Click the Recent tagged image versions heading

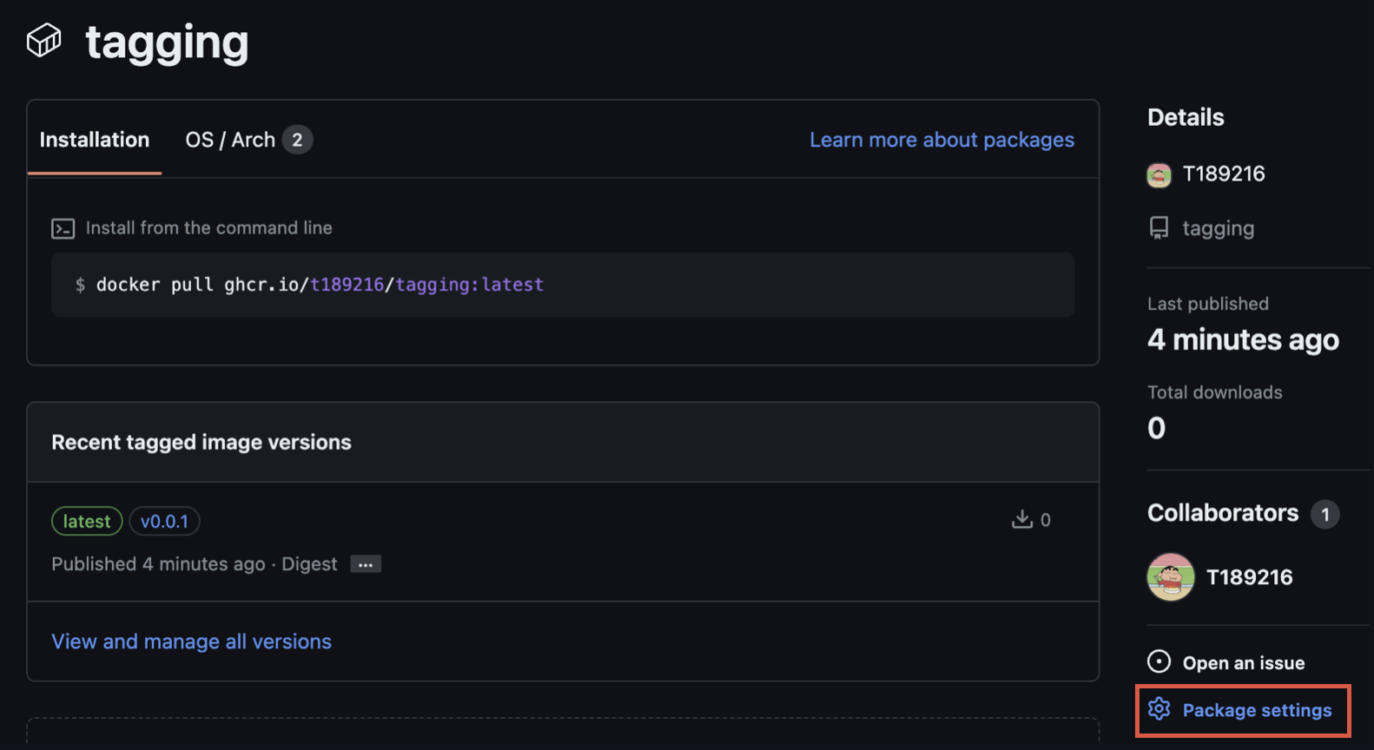(x=201, y=442)
